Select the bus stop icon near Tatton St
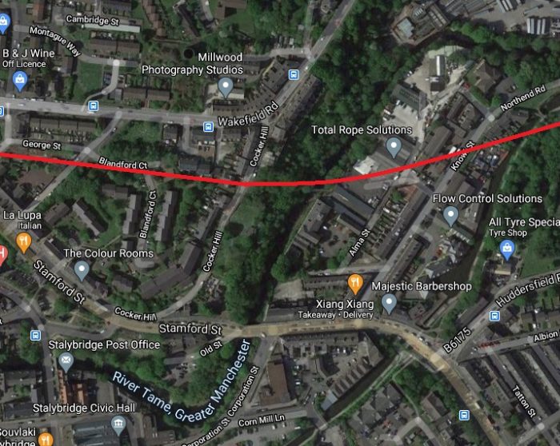The image size is (560, 446). pyautogui.click(x=464, y=416)
